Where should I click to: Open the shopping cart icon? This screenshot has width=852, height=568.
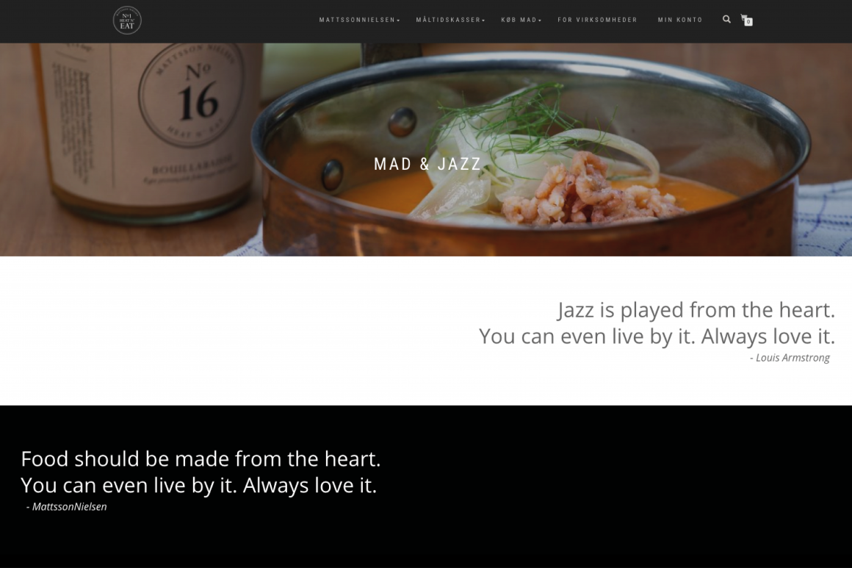[745, 20]
